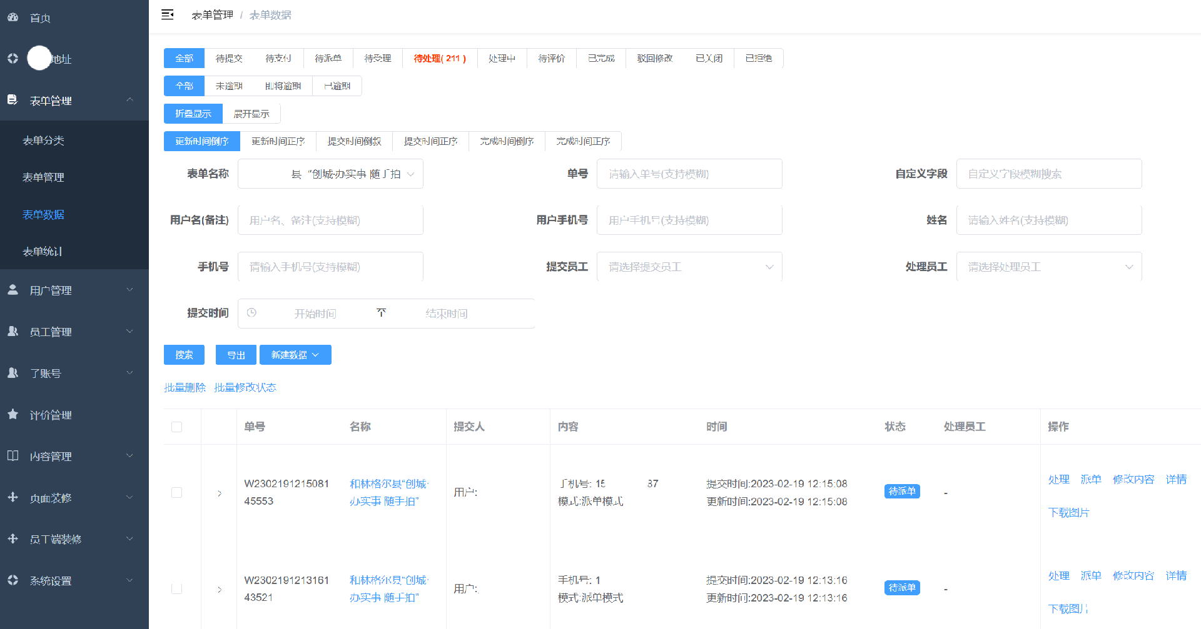This screenshot has height=629, width=1201.
Task: Expand the 系统设置 sidebar menu chevron
Action: point(130,580)
